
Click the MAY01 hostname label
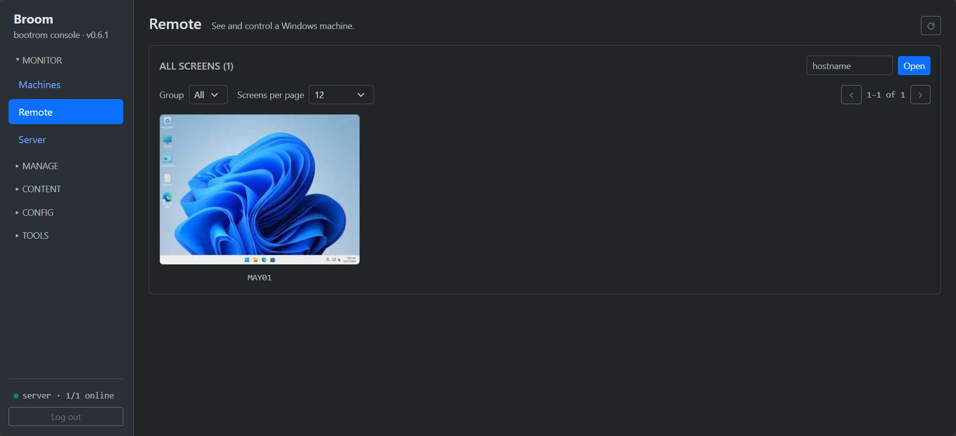coord(260,277)
